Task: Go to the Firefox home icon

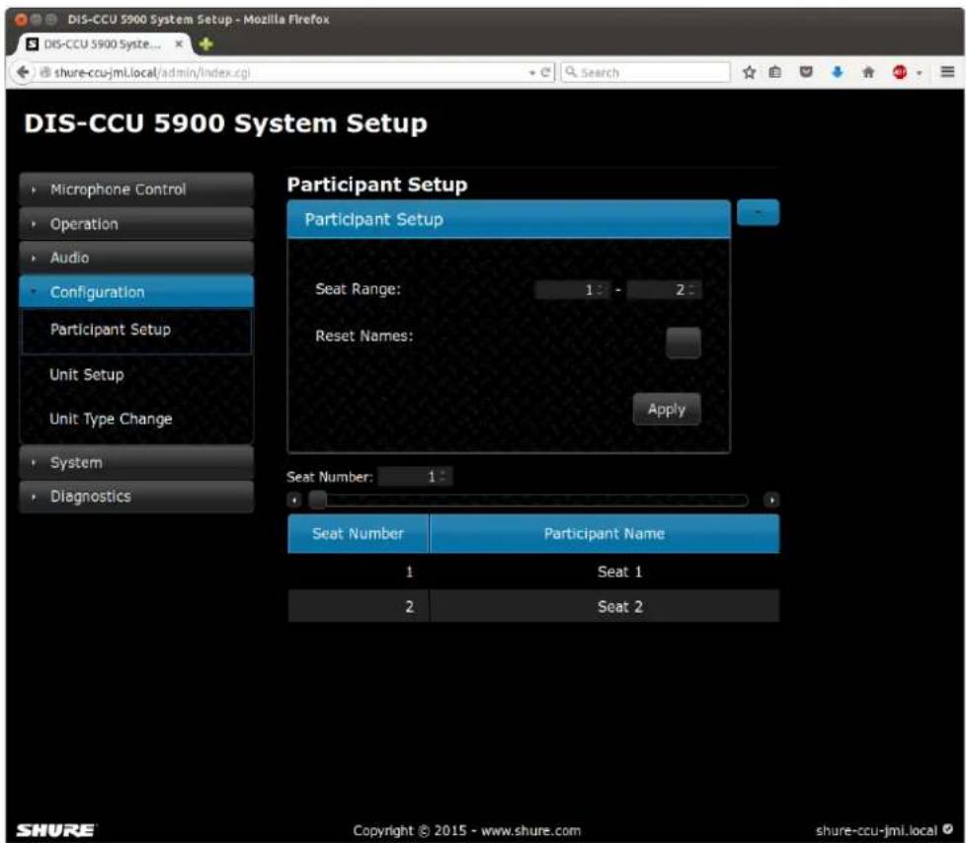Action: (x=868, y=72)
